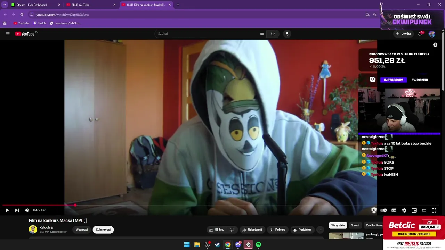445x250 pixels.
Task: Mute the video volume speaker icon
Action: click(27, 210)
